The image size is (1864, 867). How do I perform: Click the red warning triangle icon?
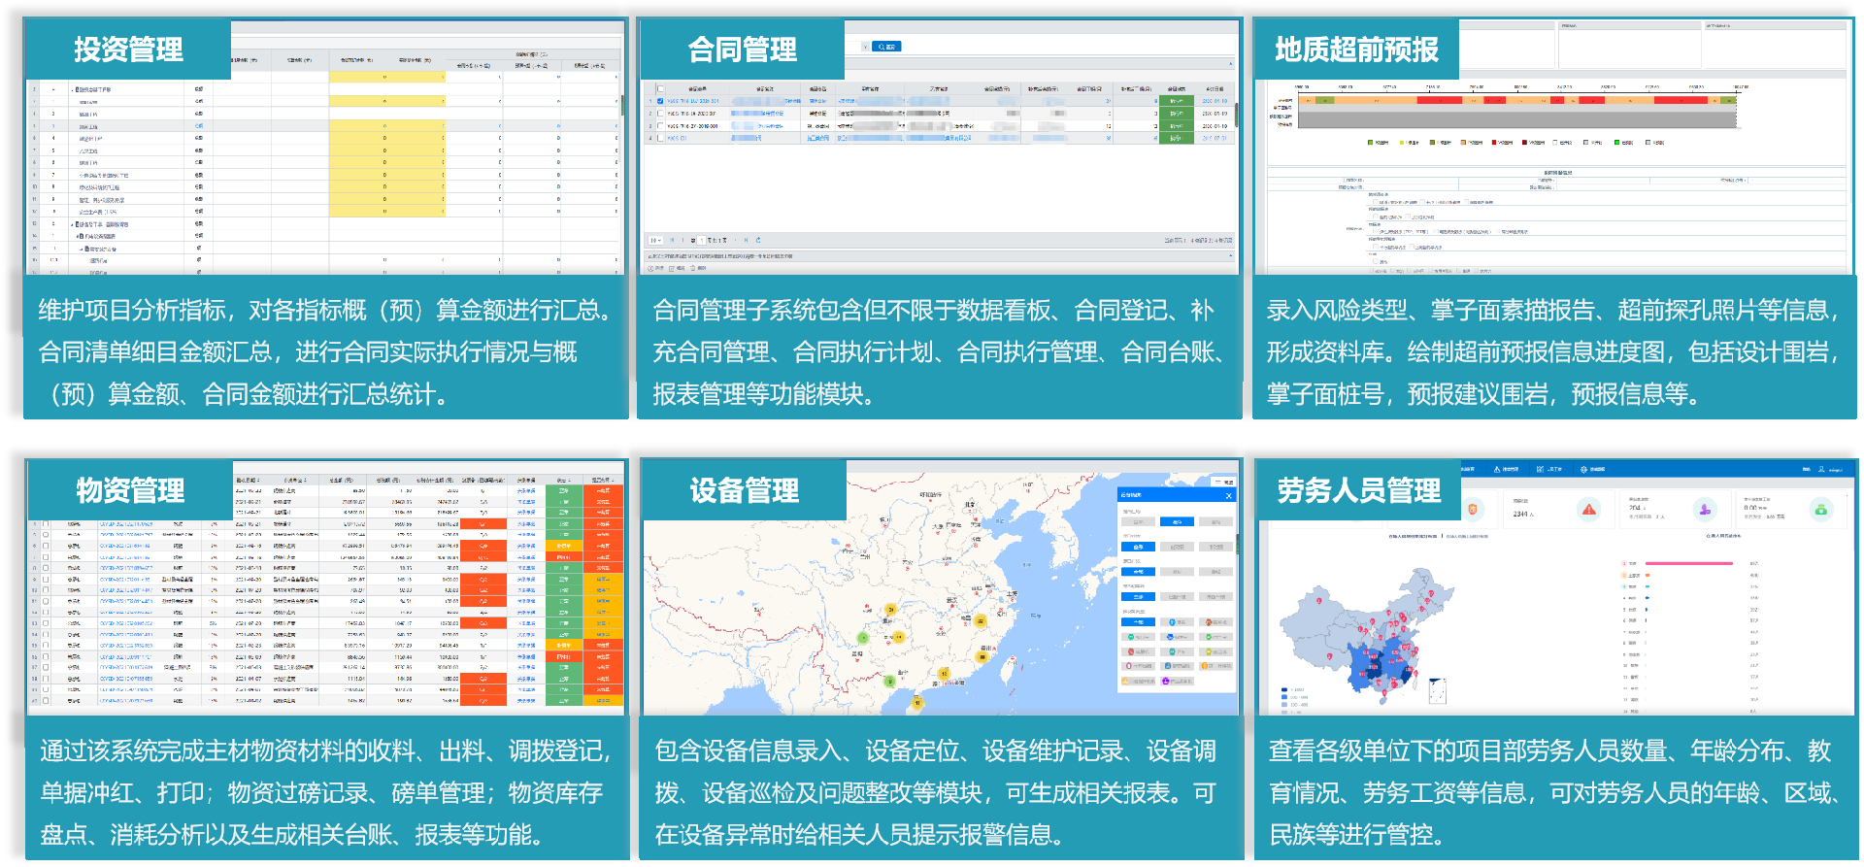click(1589, 510)
